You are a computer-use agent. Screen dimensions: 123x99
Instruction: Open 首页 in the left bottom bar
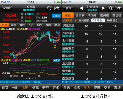(x=5, y=88)
